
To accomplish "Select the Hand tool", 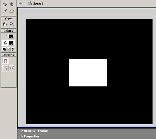I will pyautogui.click(x=5, y=24).
